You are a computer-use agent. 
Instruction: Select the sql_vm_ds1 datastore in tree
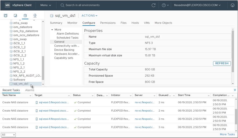point(25,84)
